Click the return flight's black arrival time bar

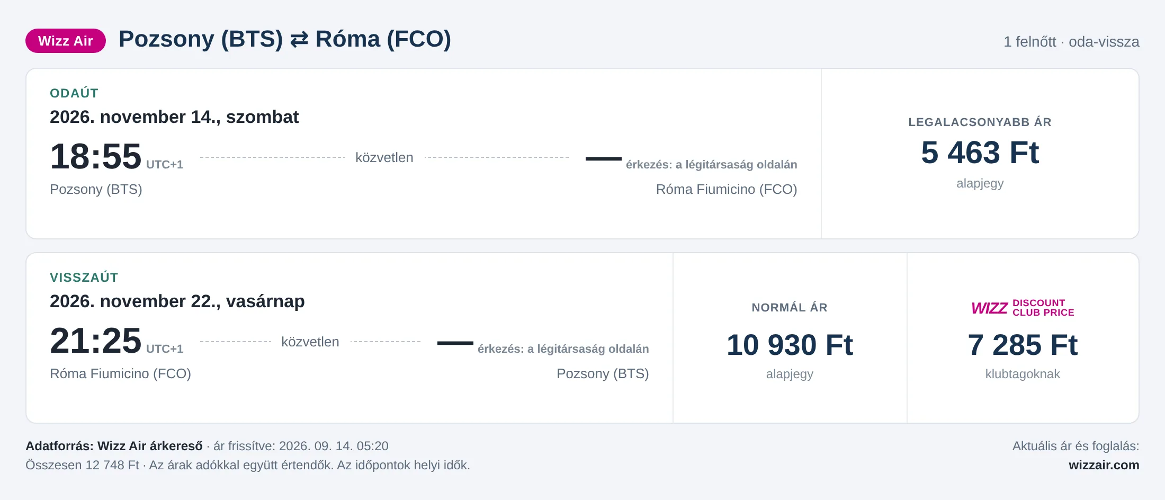(x=455, y=343)
